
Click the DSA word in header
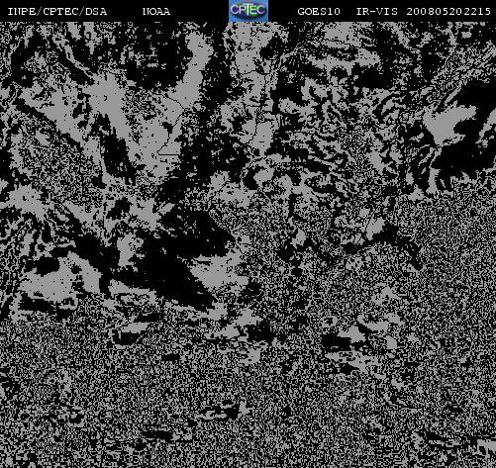(x=96, y=12)
